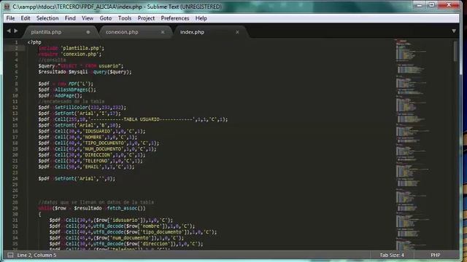467x262 pixels.
Task: Click unsaved dot on plantilla.php tab
Action: click(88, 32)
